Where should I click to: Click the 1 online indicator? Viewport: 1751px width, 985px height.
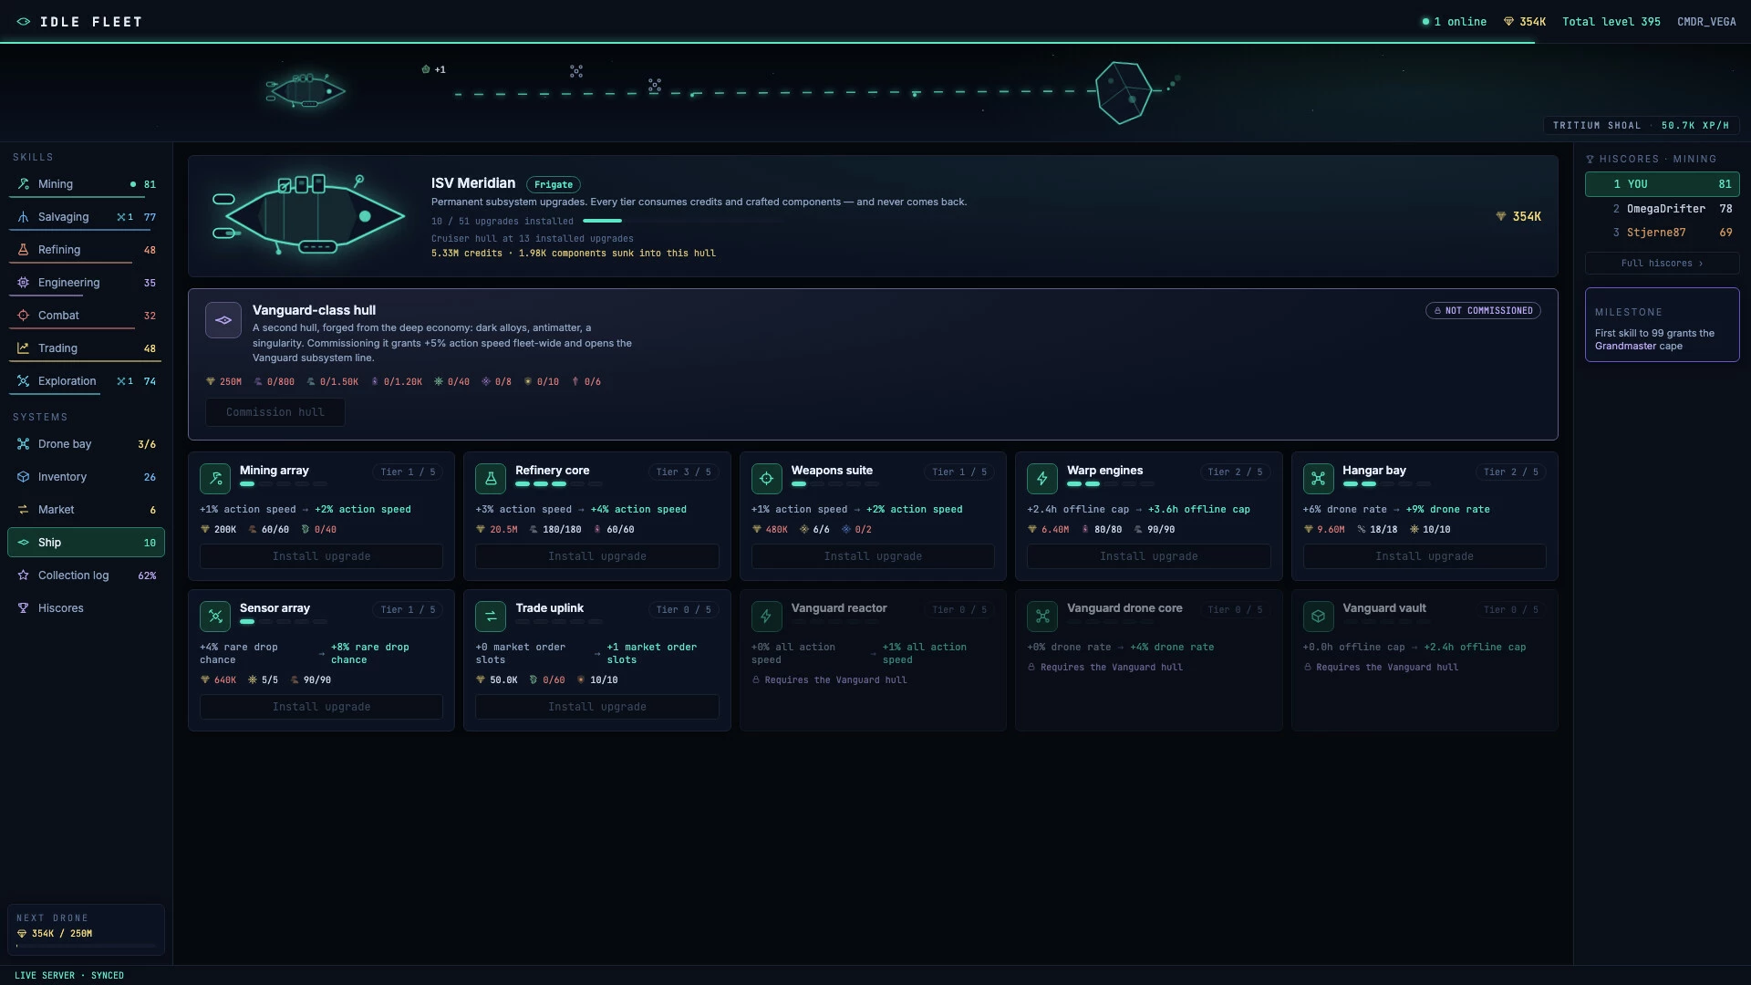(x=1455, y=22)
